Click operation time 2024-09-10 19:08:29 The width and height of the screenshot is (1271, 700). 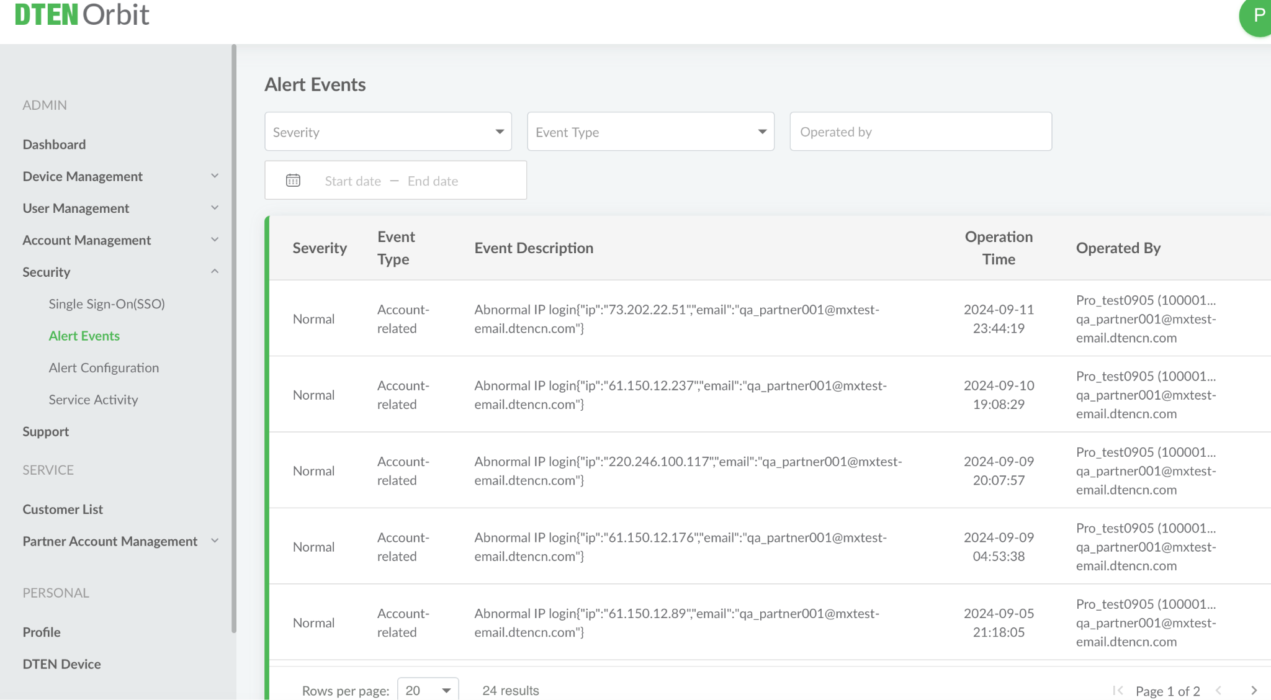[x=999, y=395]
